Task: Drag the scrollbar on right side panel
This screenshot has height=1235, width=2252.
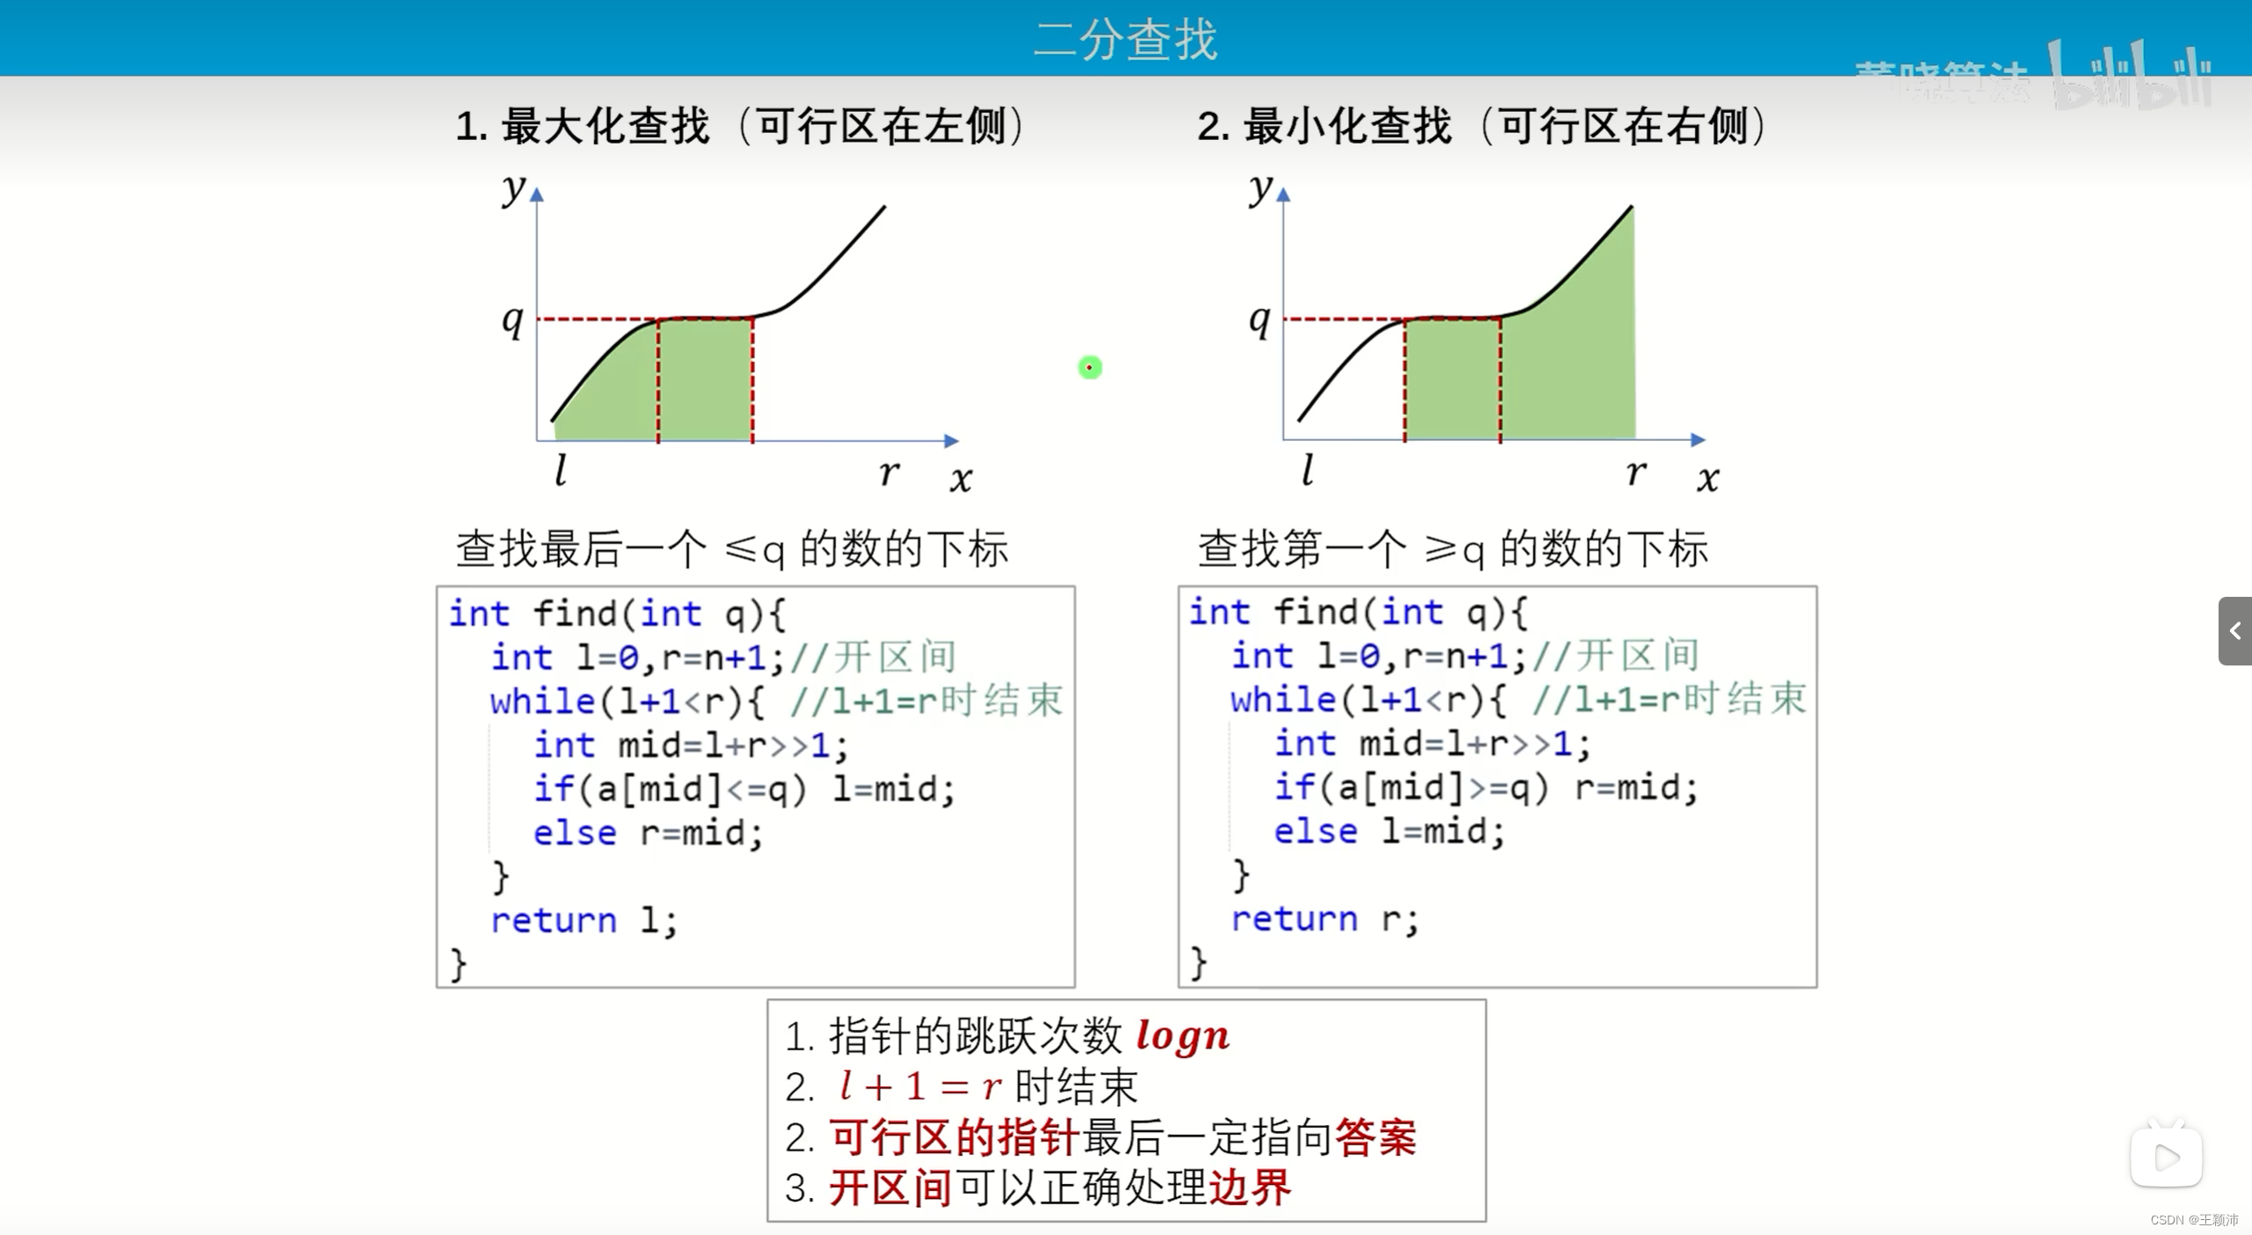Action: pyautogui.click(x=2237, y=633)
